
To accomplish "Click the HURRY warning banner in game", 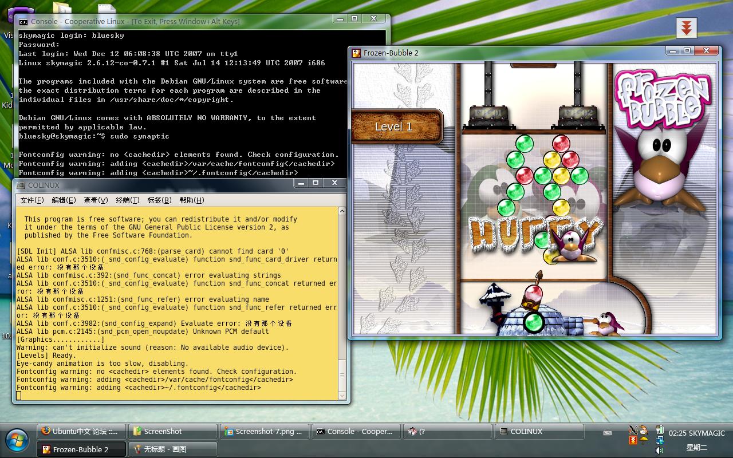I will [535, 234].
